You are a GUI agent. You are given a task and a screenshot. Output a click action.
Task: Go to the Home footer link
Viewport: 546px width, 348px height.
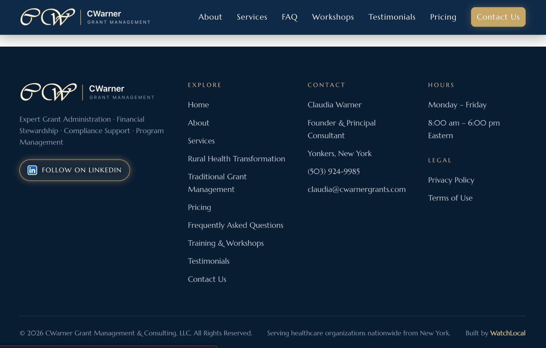tap(198, 105)
